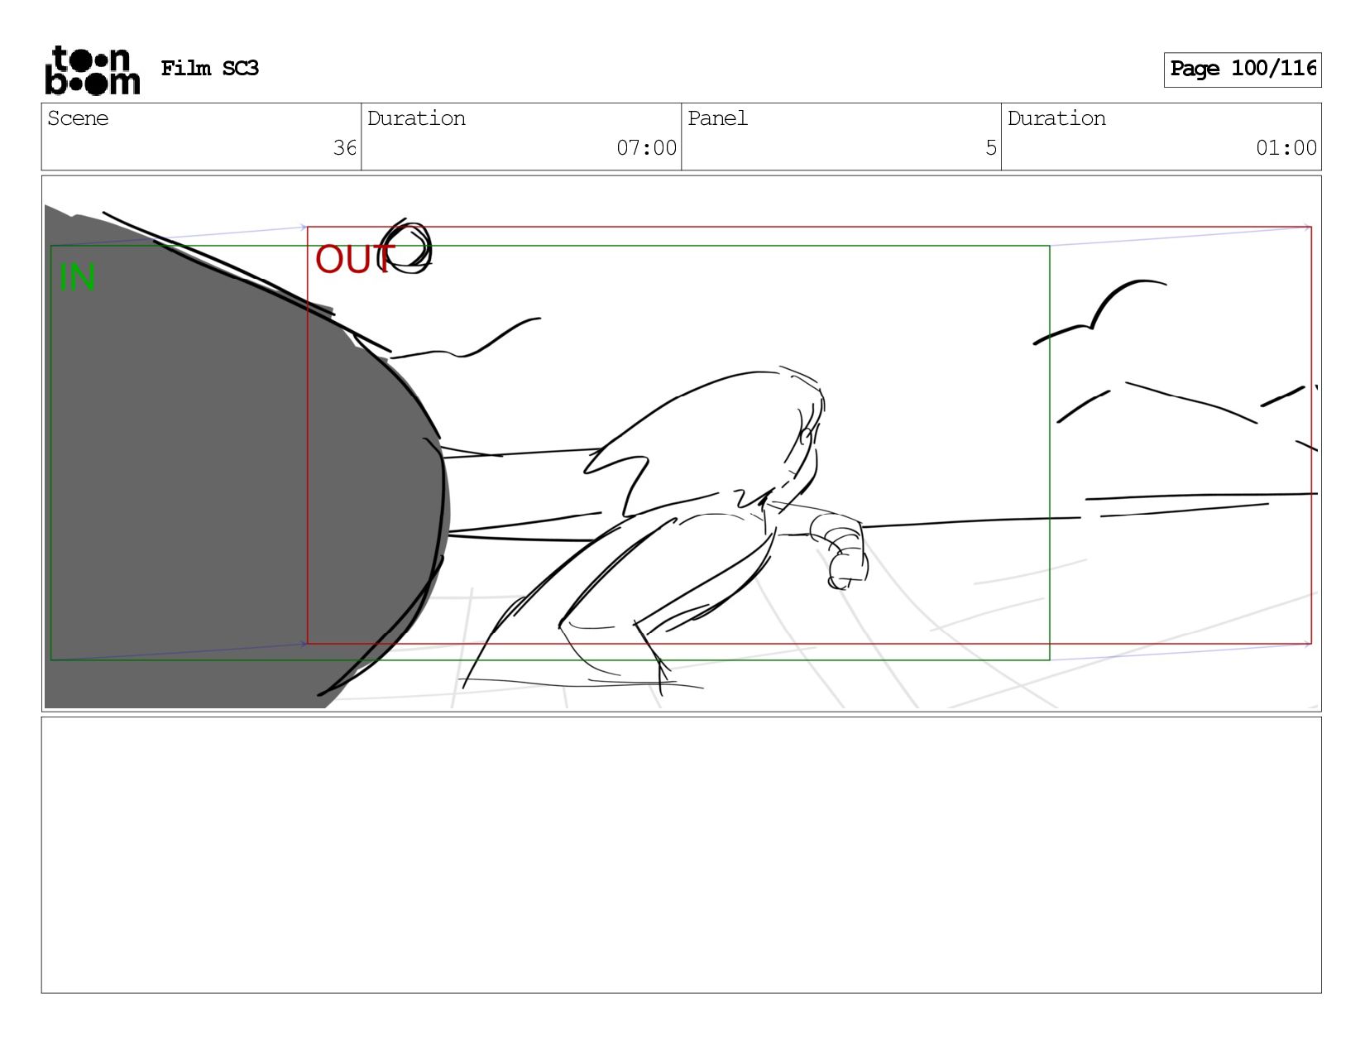Click the scribbled circle next to OUT
Viewport: 1365px width, 1055px height.
pos(405,247)
